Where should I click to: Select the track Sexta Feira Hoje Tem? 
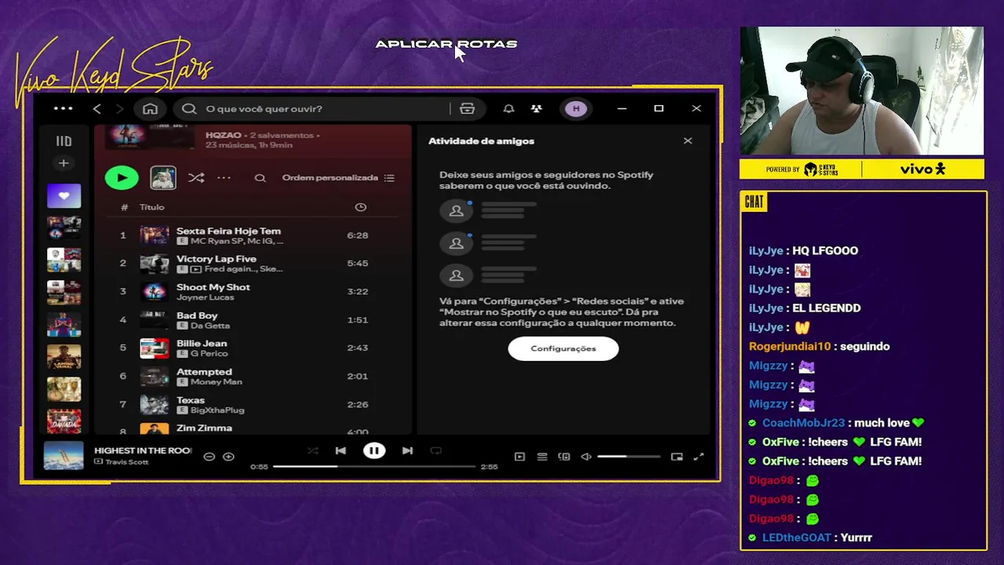pos(228,231)
